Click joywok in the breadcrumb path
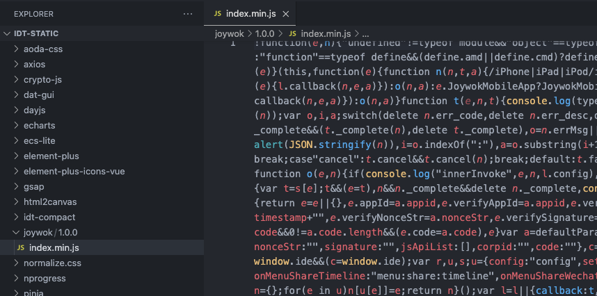This screenshot has width=597, height=296. pyautogui.click(x=229, y=33)
